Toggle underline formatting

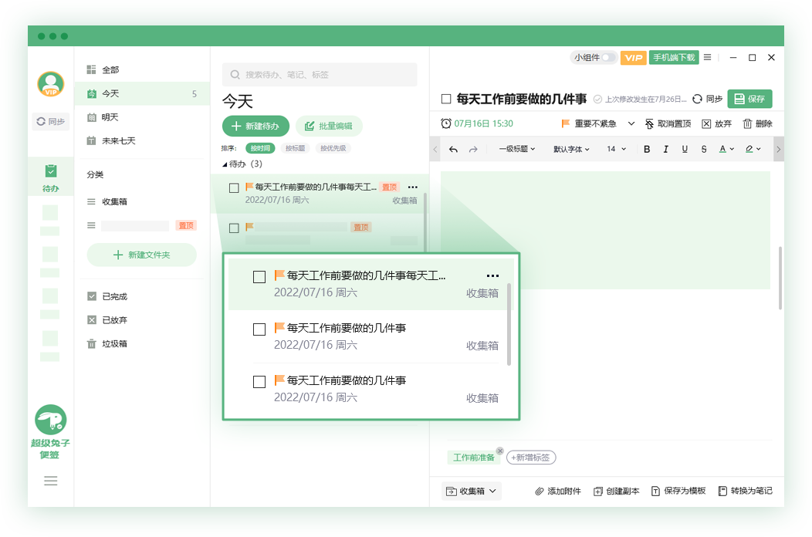(685, 149)
